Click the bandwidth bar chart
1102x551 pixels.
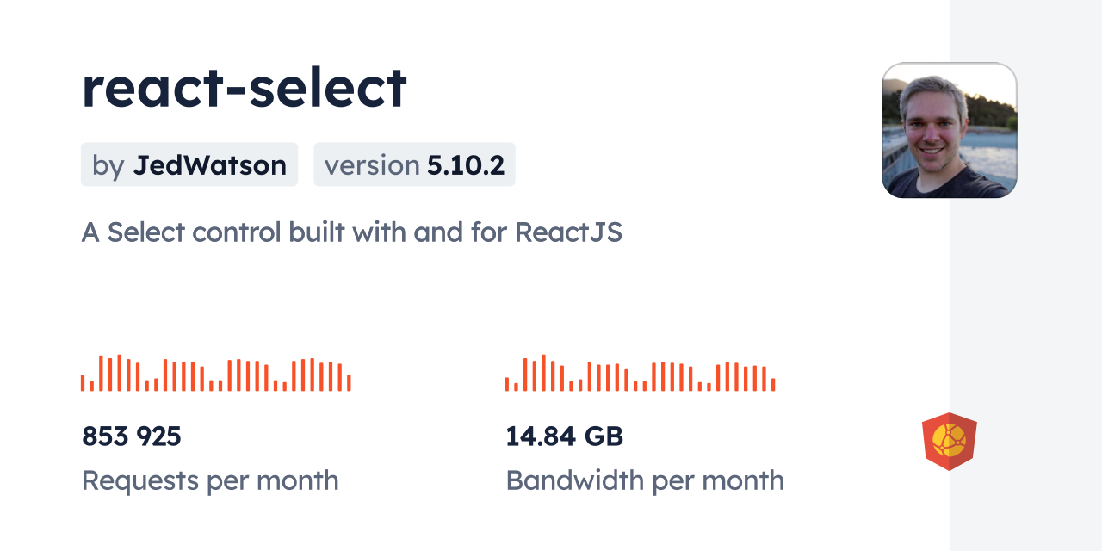click(x=640, y=374)
